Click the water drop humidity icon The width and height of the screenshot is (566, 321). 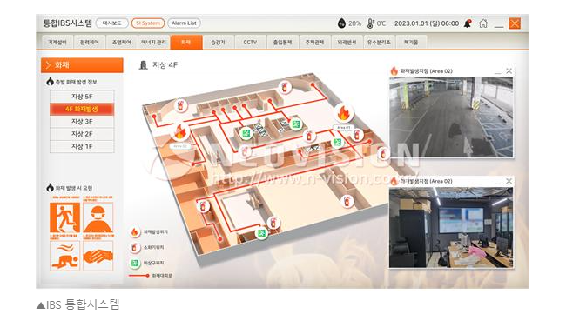pos(341,23)
